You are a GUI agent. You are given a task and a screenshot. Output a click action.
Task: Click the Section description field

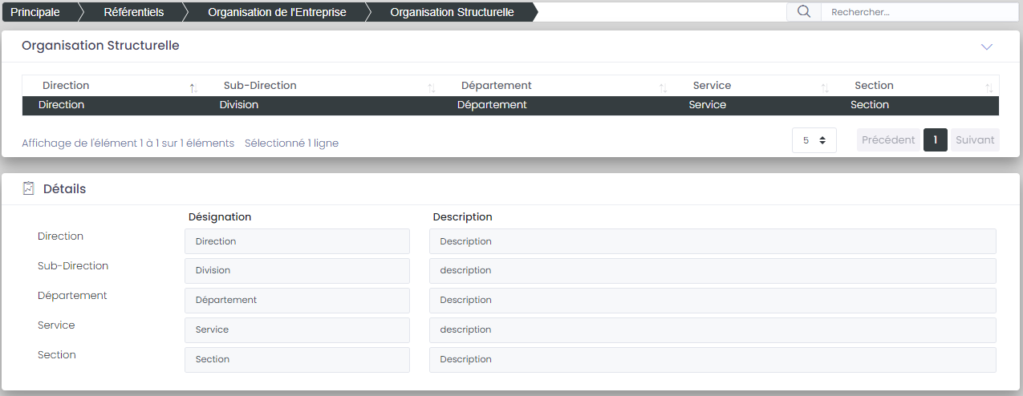click(712, 360)
